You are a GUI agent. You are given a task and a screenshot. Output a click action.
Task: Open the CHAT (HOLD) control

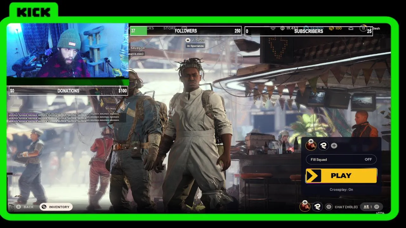point(346,207)
